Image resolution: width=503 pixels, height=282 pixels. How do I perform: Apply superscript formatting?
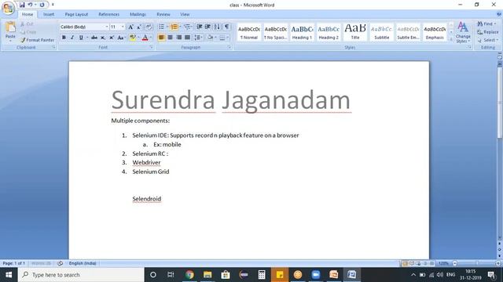(x=112, y=38)
